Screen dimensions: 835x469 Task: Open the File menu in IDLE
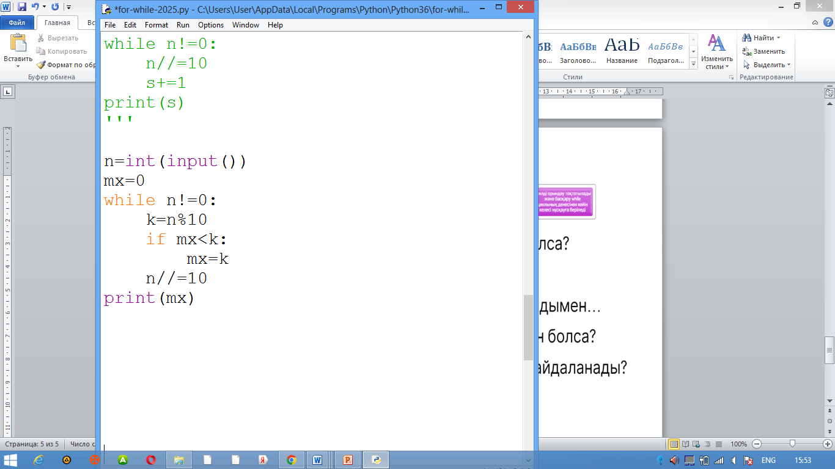coord(110,25)
